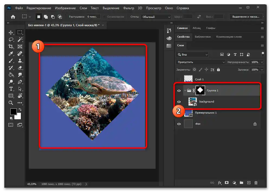The image size is (271, 192).
Task: Toggle visibility of Группа 1
Action: pos(179,91)
